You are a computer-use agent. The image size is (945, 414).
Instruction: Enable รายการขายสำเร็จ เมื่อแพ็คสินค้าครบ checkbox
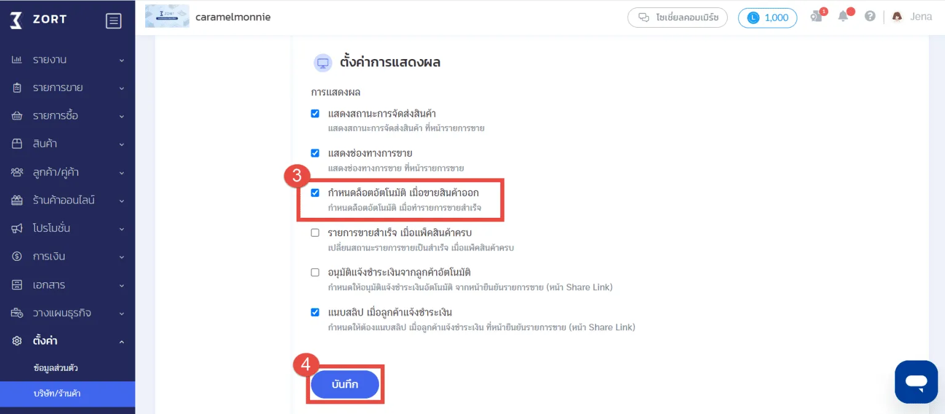(x=315, y=233)
